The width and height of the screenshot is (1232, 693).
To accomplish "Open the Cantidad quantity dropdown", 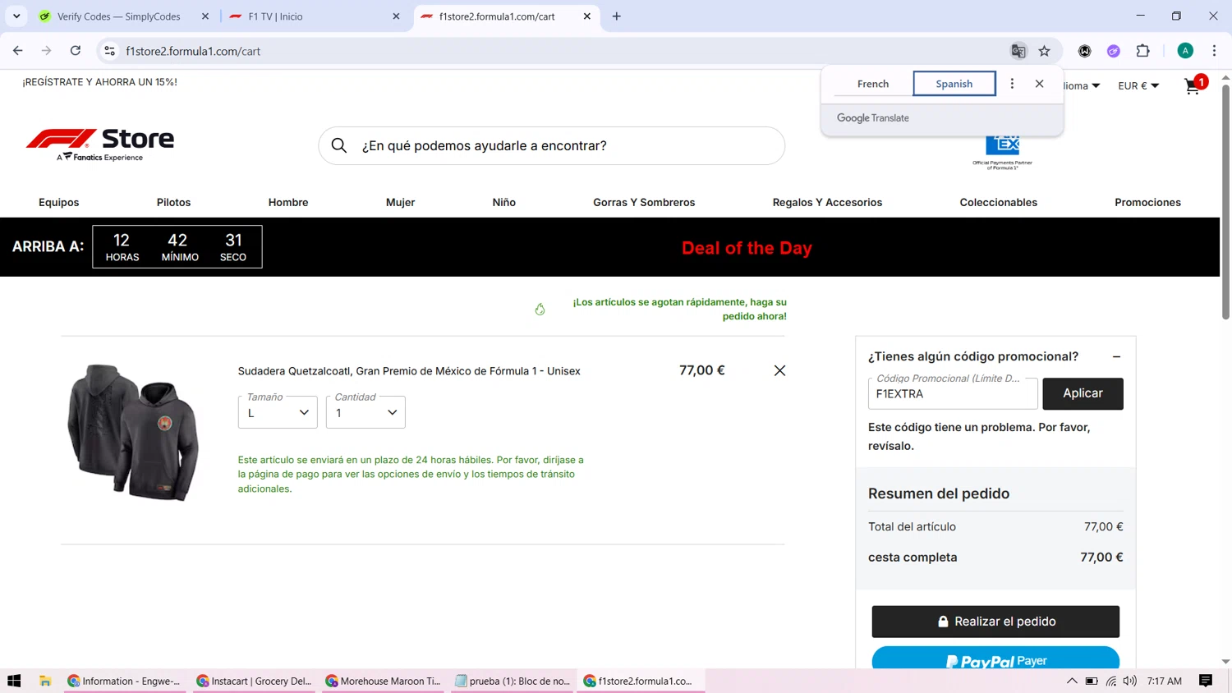I will click(365, 412).
